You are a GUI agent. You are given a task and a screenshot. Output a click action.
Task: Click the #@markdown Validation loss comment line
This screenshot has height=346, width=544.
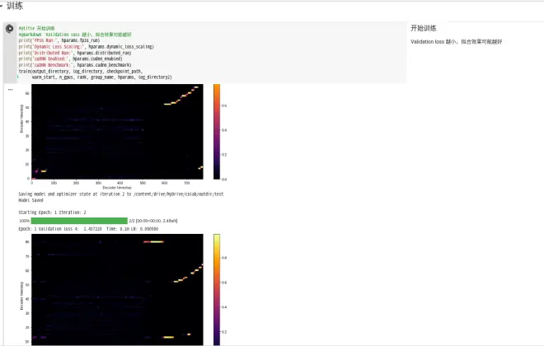pyautogui.click(x=75, y=35)
